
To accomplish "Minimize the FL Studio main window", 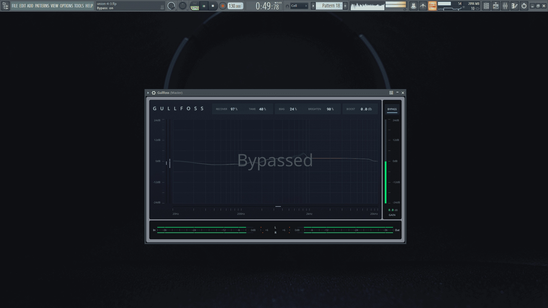I will pyautogui.click(x=532, y=6).
